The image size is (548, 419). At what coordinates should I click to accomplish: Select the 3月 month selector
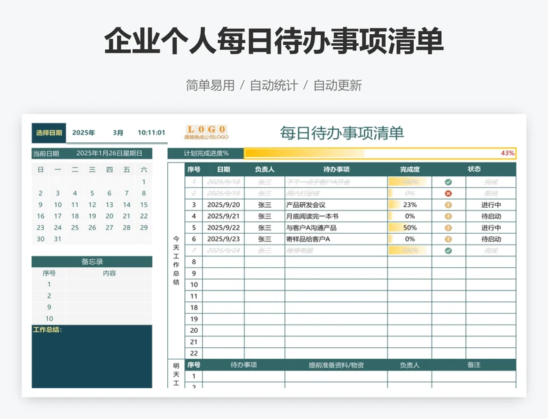tap(118, 133)
